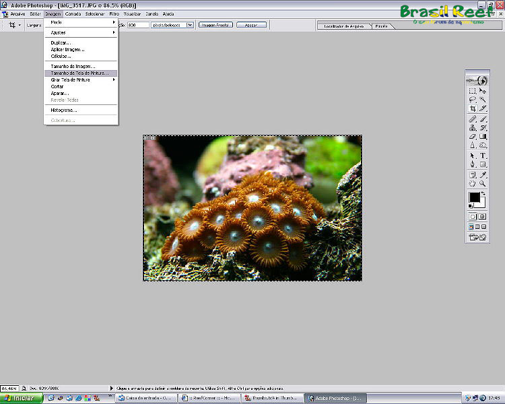The width and height of the screenshot is (505, 404).
Task: Select the Type tool
Action: click(483, 155)
